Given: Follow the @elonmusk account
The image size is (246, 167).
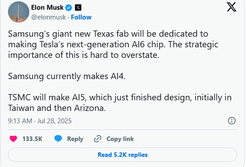Looking at the screenshot, I should [81, 17].
